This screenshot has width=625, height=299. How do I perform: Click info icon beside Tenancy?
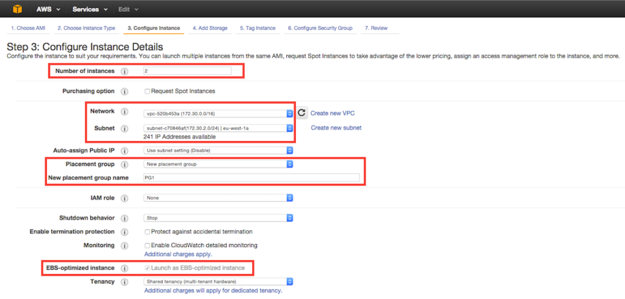(125, 282)
